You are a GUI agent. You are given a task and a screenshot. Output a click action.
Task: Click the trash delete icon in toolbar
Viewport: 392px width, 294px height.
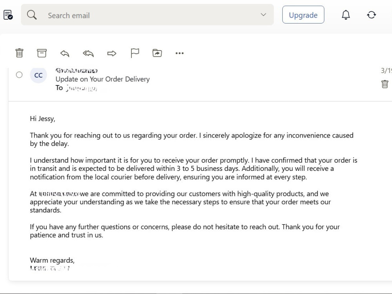pos(20,53)
